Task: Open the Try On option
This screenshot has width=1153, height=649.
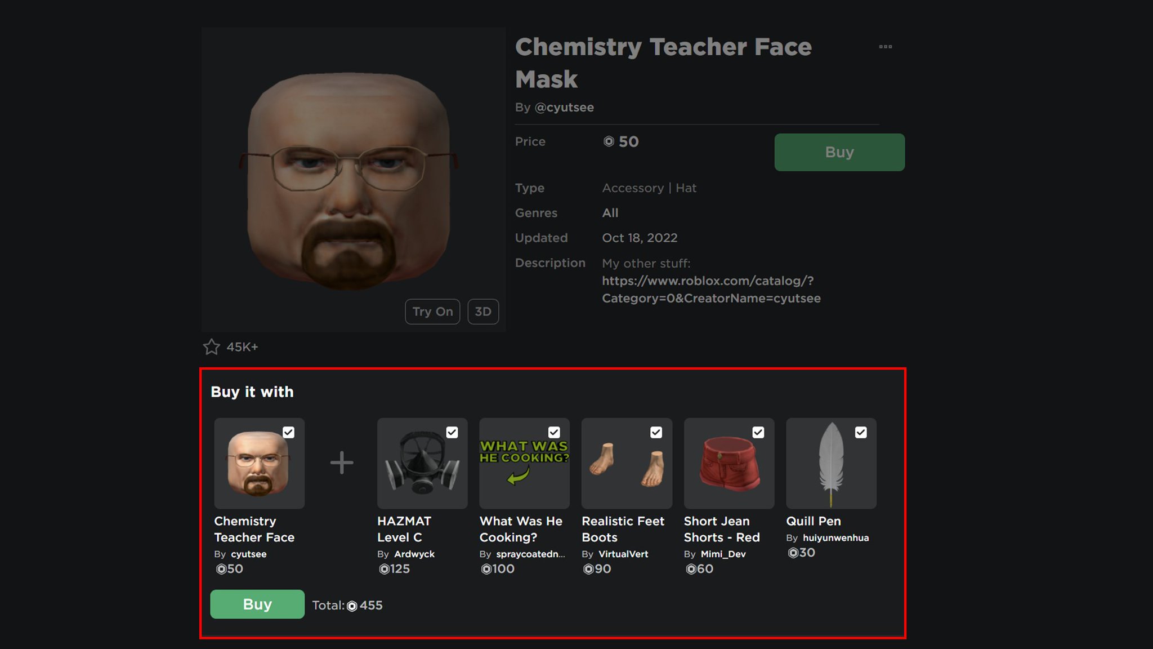Action: (x=433, y=310)
